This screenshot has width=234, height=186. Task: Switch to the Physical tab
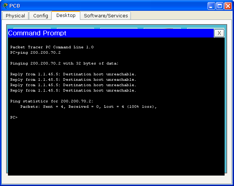click(15, 15)
